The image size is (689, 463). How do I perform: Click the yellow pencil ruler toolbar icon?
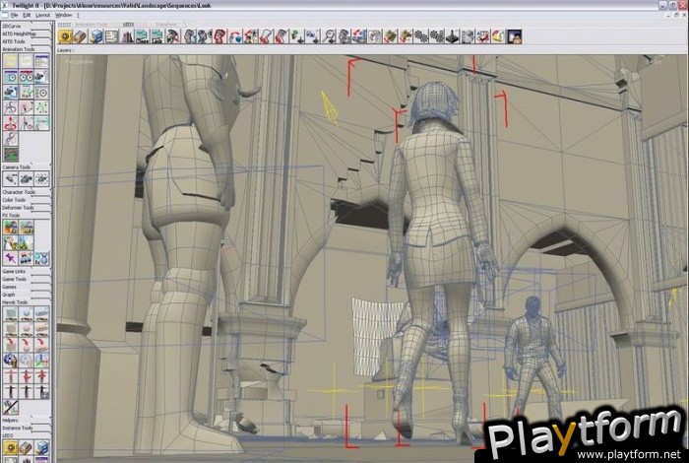pyautogui.click(x=499, y=36)
